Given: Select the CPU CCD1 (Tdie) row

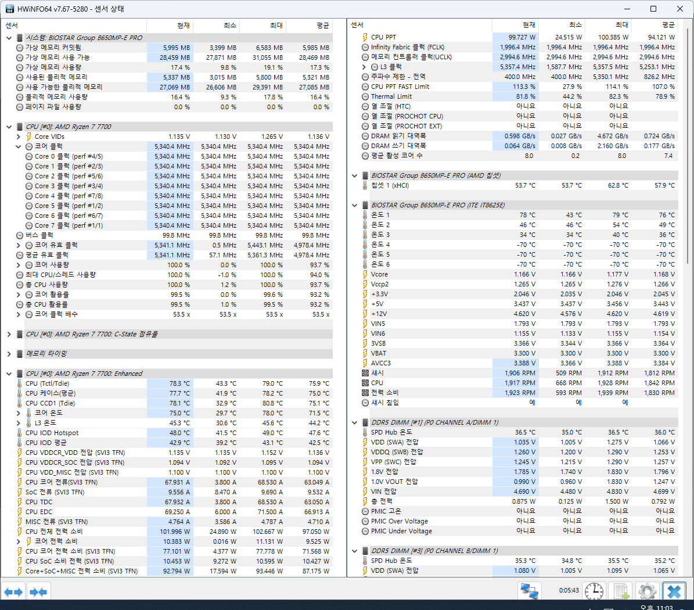Looking at the screenshot, I should point(174,403).
